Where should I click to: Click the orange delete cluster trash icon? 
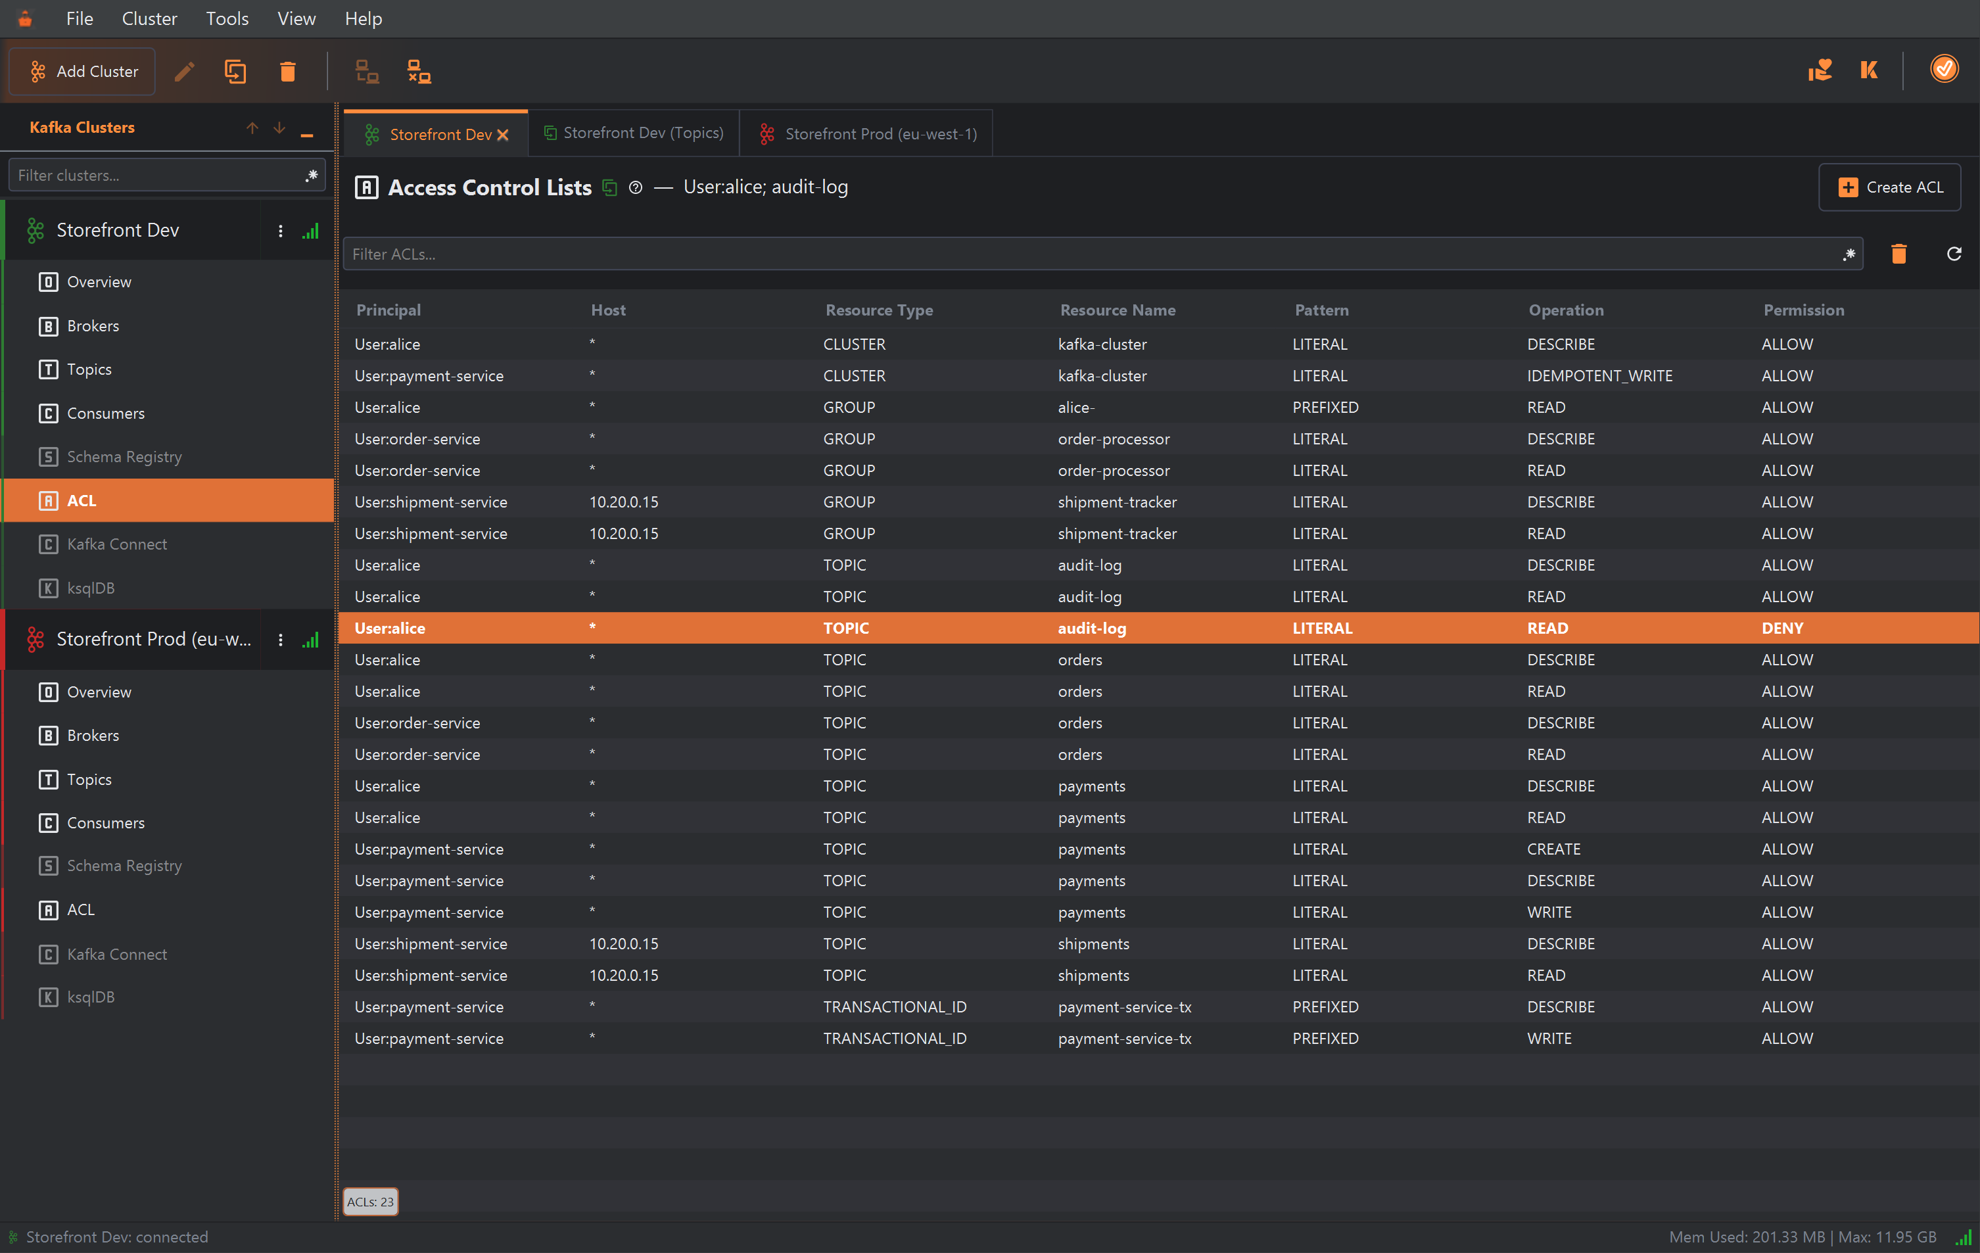pyautogui.click(x=288, y=72)
